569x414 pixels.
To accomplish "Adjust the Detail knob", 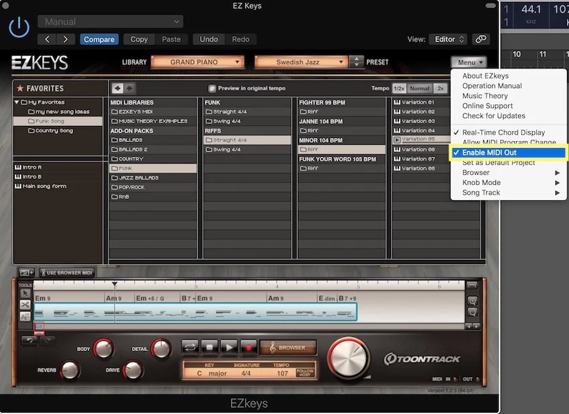I will tap(161, 348).
